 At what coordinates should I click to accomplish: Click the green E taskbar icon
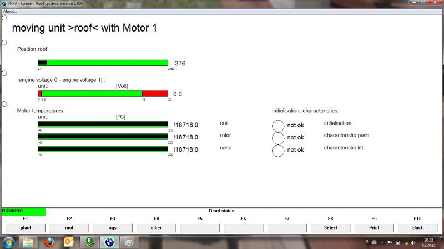pos(88,242)
